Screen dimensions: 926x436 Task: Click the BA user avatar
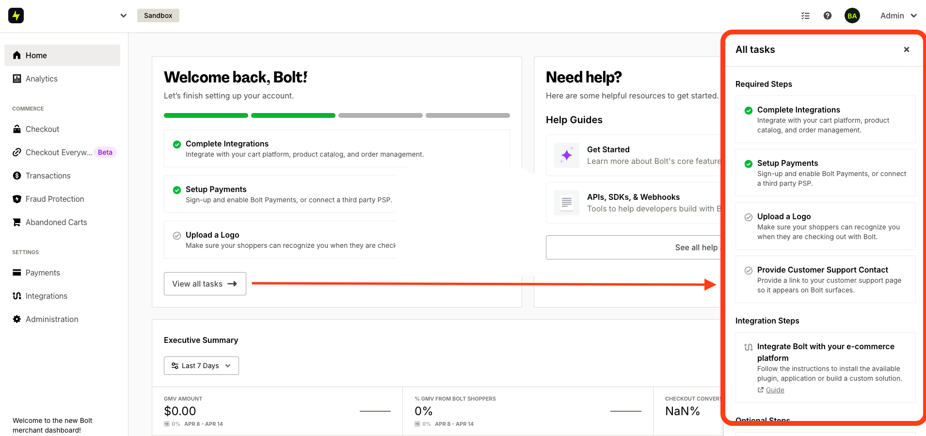(x=852, y=16)
